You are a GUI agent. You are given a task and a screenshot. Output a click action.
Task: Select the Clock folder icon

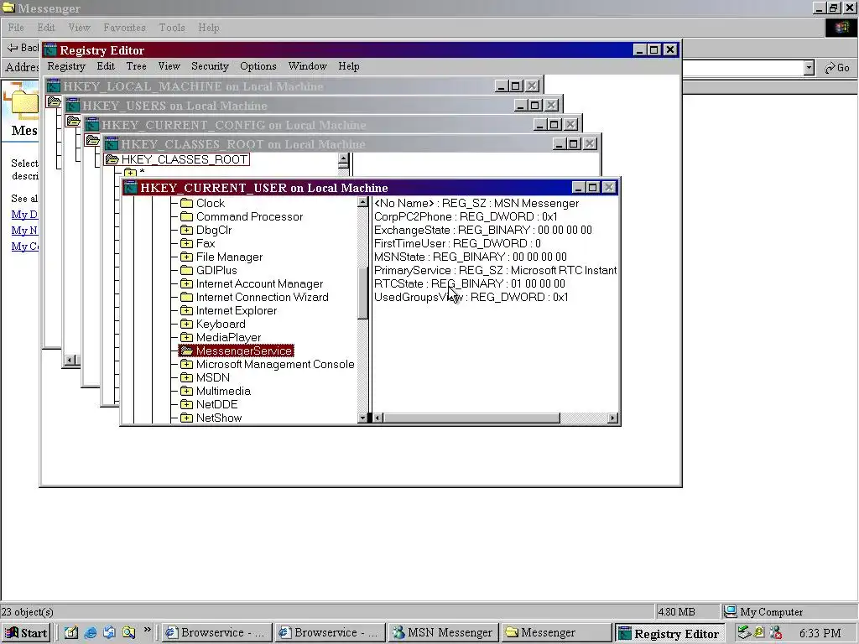pyautogui.click(x=187, y=203)
